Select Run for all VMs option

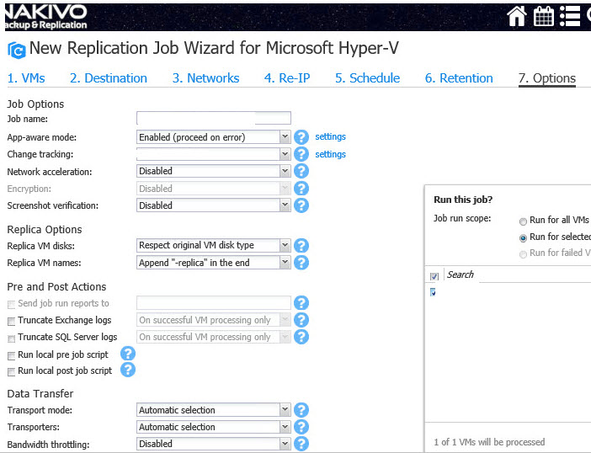point(523,221)
